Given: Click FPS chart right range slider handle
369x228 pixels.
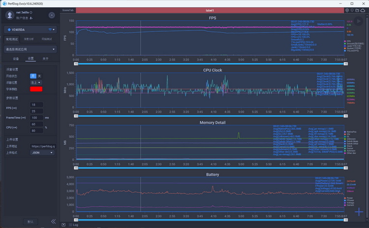Looking at the screenshot, I should pyautogui.click(x=346, y=64).
